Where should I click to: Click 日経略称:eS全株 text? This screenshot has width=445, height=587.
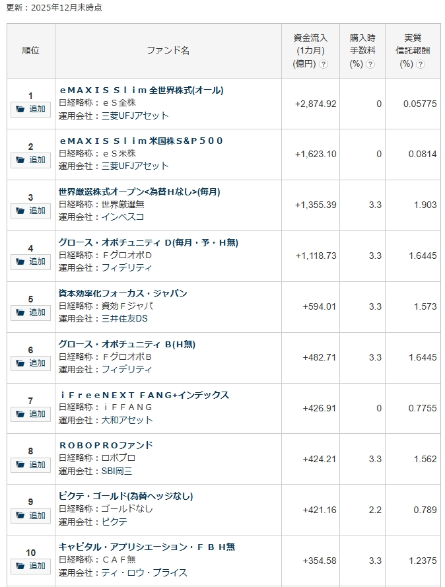coord(97,103)
